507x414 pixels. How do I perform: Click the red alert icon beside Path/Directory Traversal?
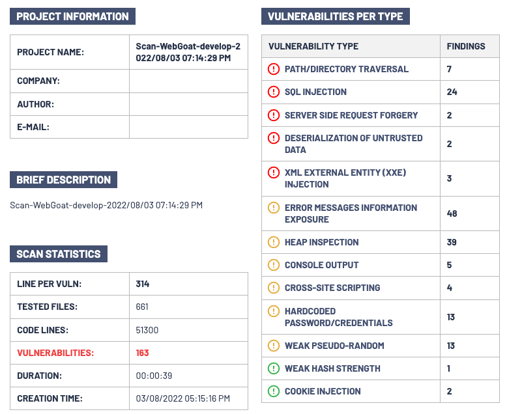click(x=274, y=69)
